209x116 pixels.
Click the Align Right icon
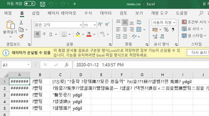132,29
